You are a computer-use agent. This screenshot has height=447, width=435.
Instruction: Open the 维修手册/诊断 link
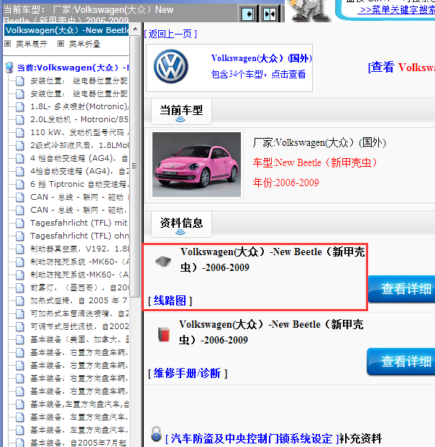tap(188, 373)
